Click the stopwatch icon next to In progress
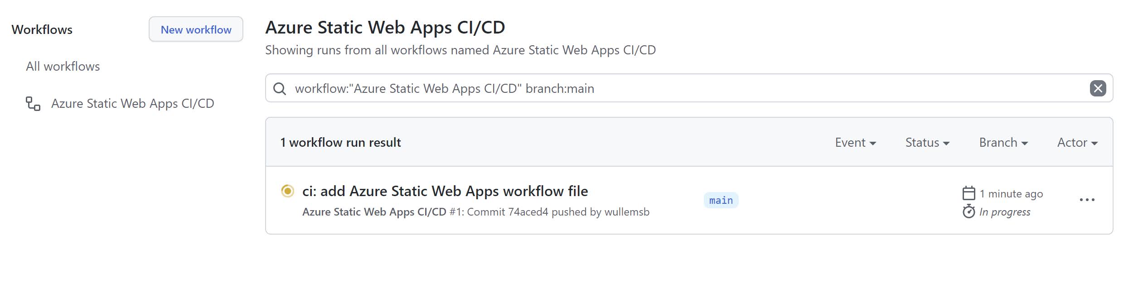Screen dimensions: 1143x293 point(969,211)
